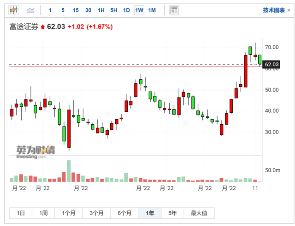Select the 1M interval
This screenshot has width=295, height=226.
click(x=152, y=10)
